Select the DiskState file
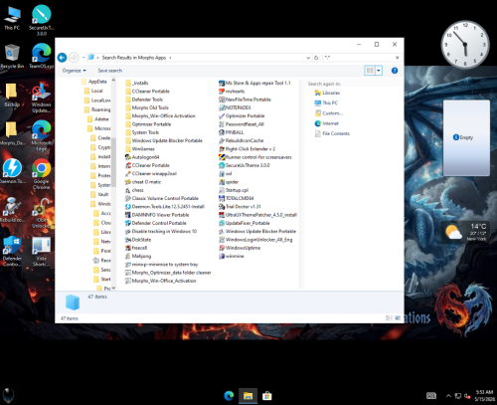Image resolution: width=497 pixels, height=405 pixels. point(138,240)
